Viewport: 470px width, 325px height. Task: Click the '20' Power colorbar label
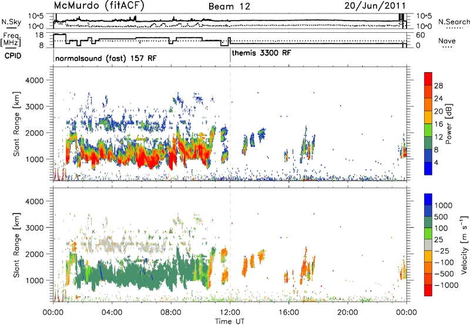coord(438,111)
